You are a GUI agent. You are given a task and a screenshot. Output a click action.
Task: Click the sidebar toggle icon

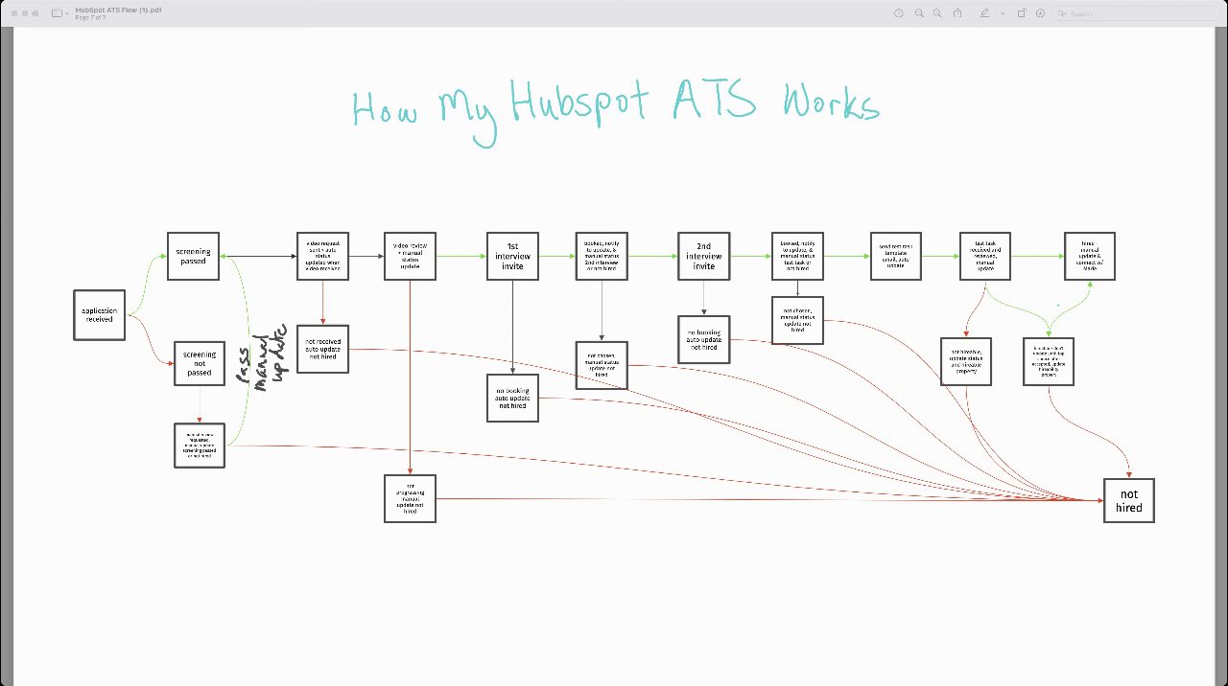click(x=56, y=13)
